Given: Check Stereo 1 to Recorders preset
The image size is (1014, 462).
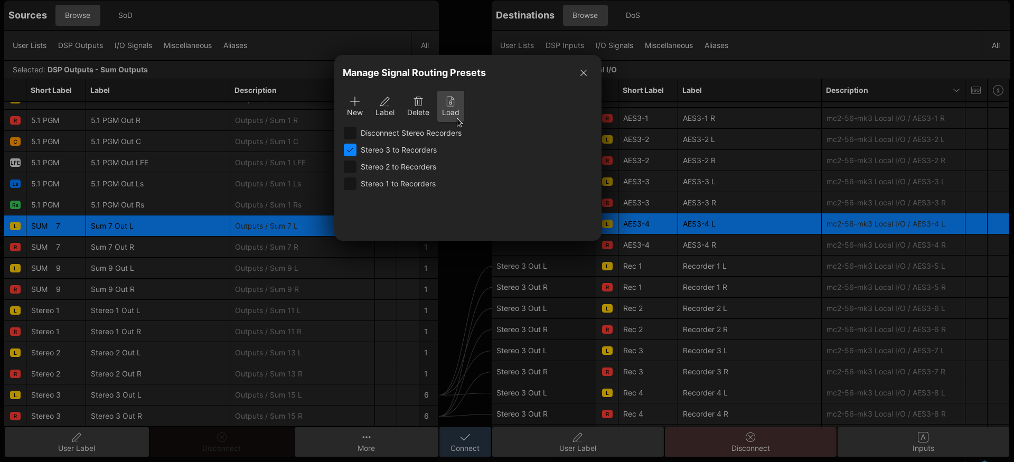Looking at the screenshot, I should point(350,184).
